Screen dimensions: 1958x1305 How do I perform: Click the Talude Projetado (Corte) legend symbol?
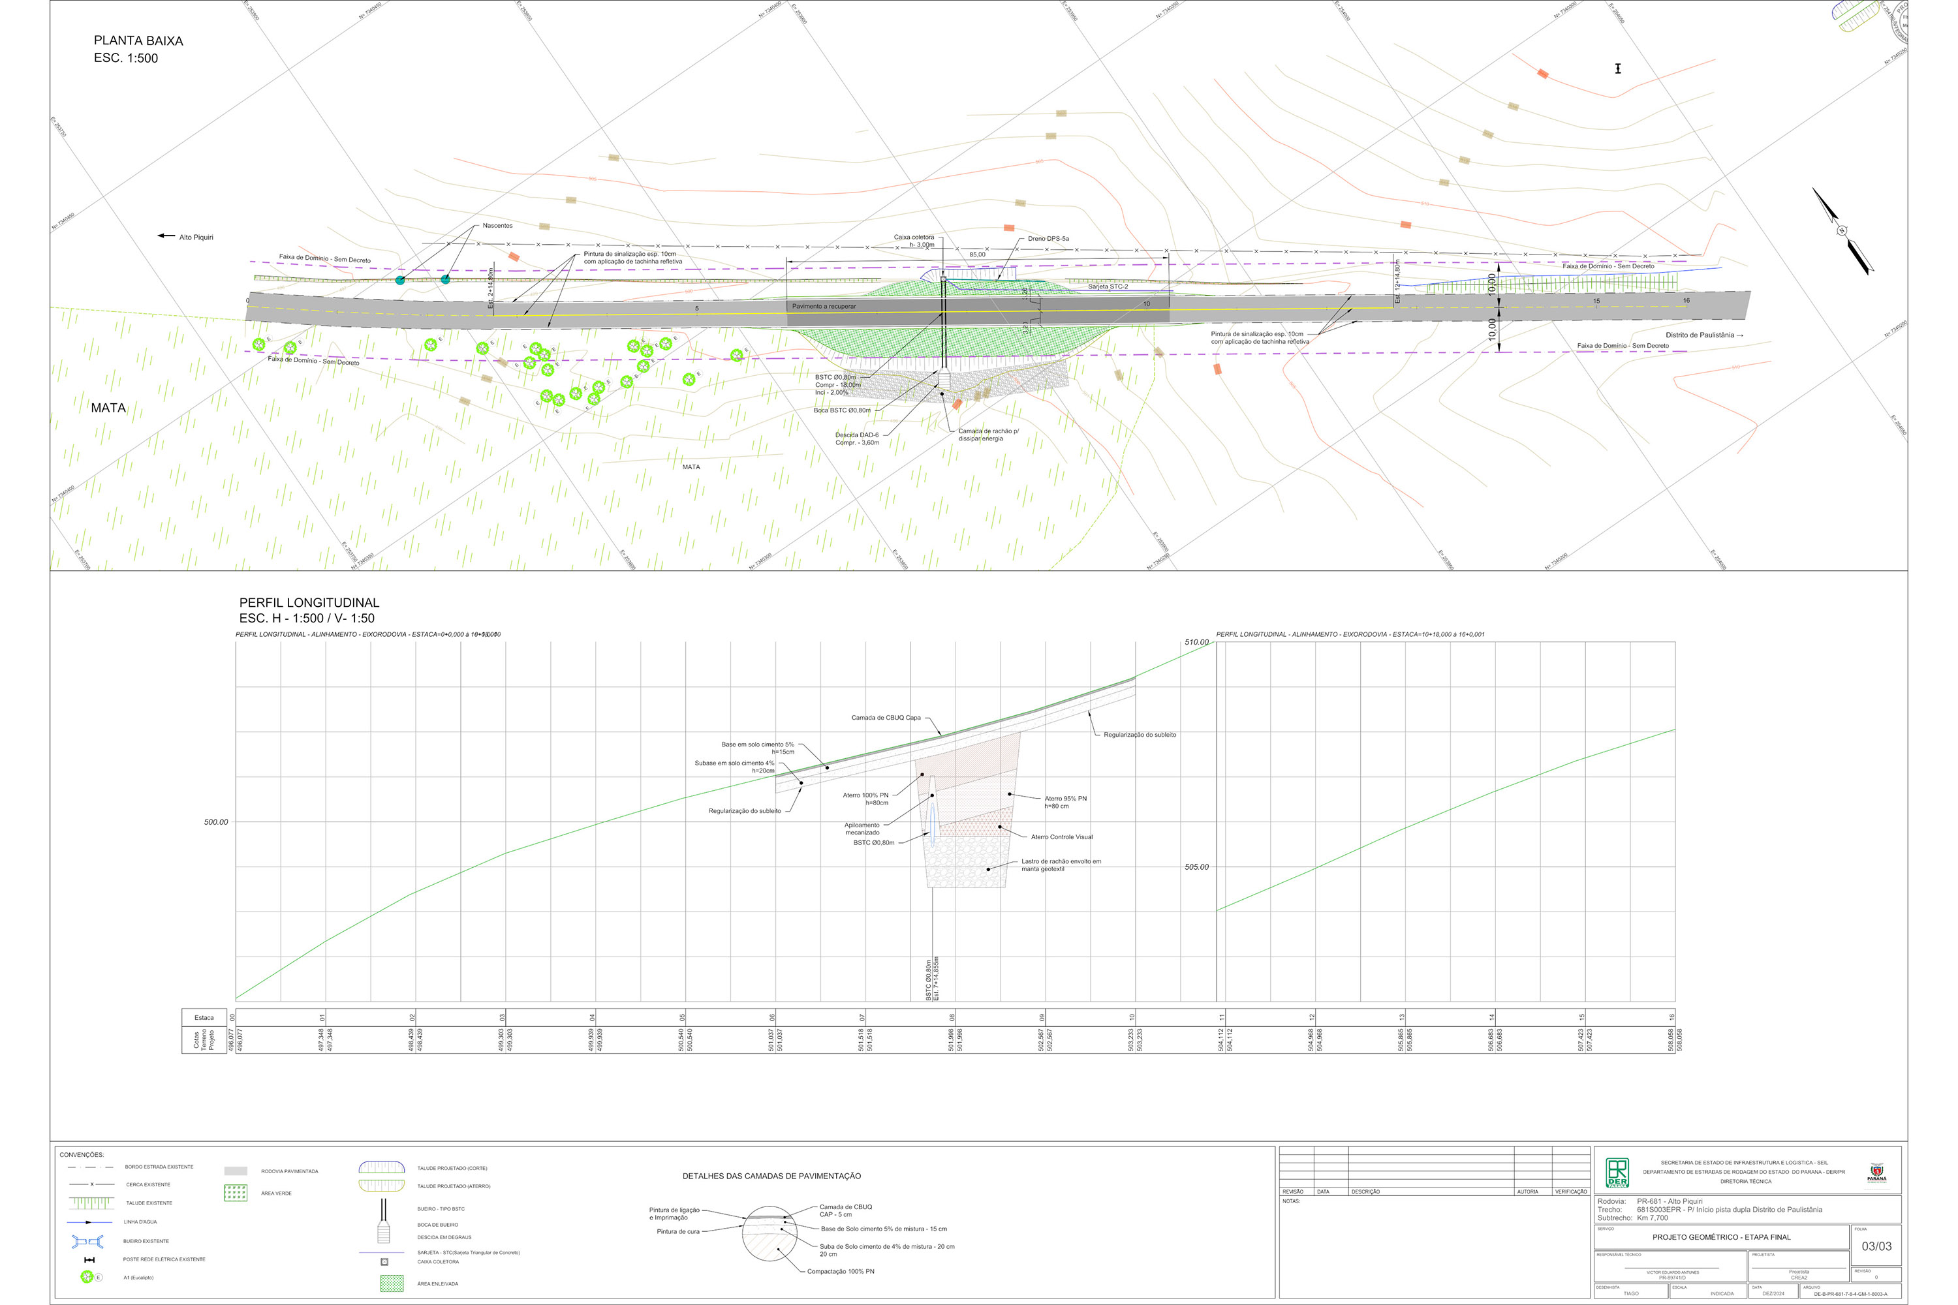point(381,1168)
